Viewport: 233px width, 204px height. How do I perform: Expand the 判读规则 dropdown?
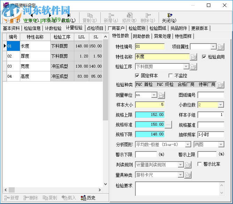click(x=181, y=165)
